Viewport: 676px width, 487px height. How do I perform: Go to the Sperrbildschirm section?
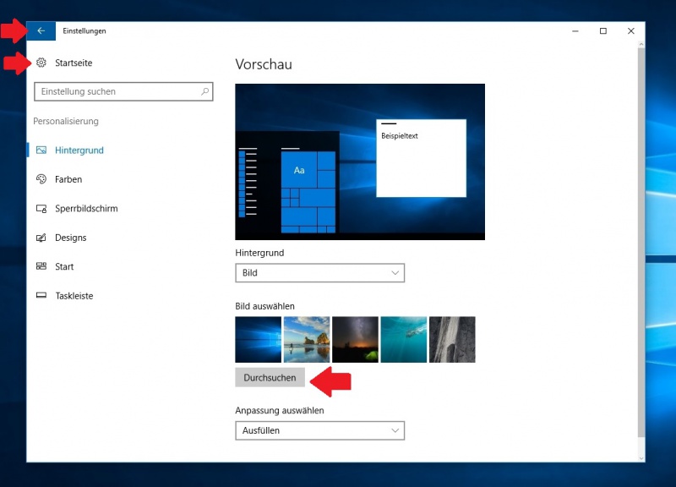[x=86, y=208]
